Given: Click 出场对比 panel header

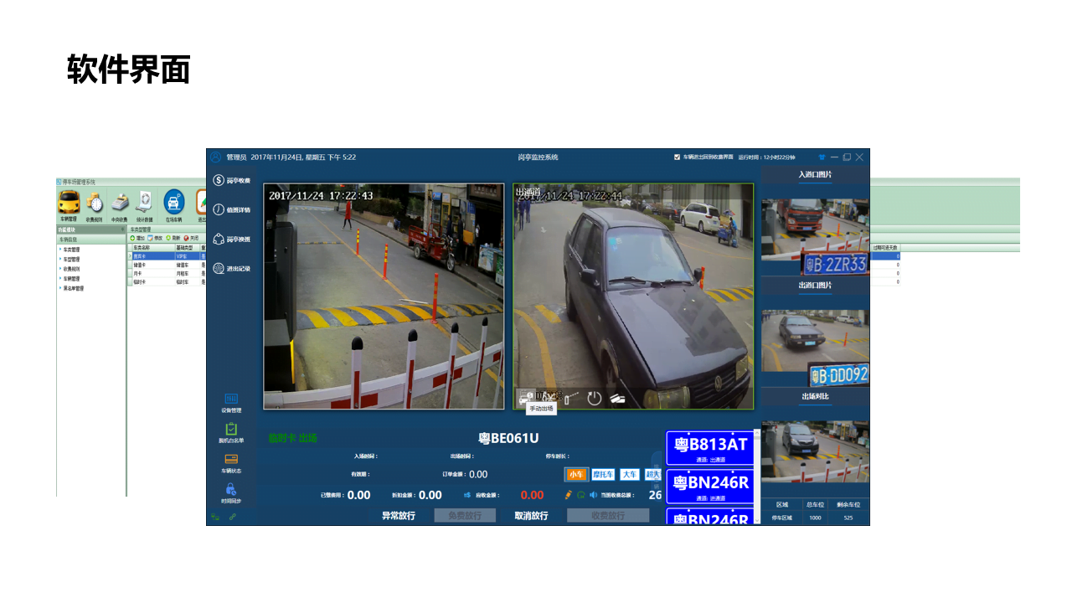Looking at the screenshot, I should pyautogui.click(x=815, y=396).
